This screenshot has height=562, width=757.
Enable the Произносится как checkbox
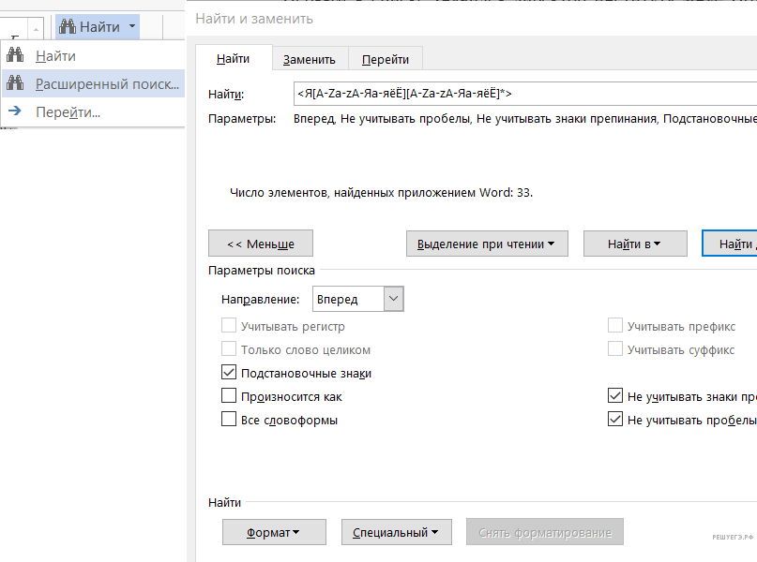click(229, 396)
